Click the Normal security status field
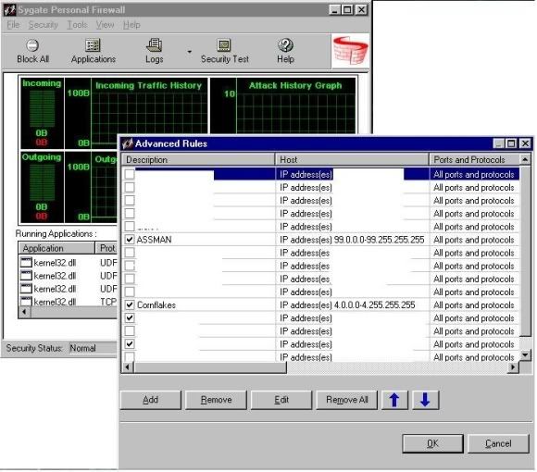 pyautogui.click(x=93, y=348)
